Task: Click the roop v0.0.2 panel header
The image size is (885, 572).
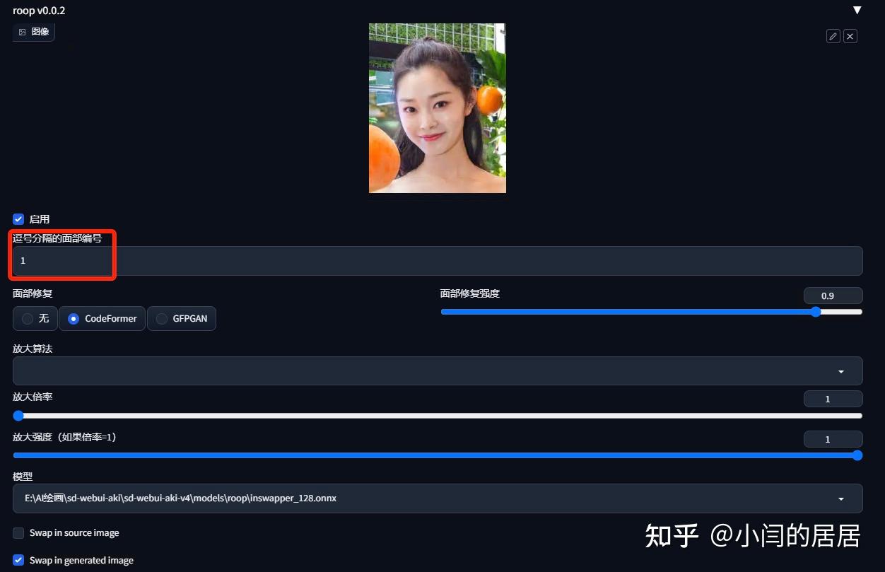Action: [39, 10]
